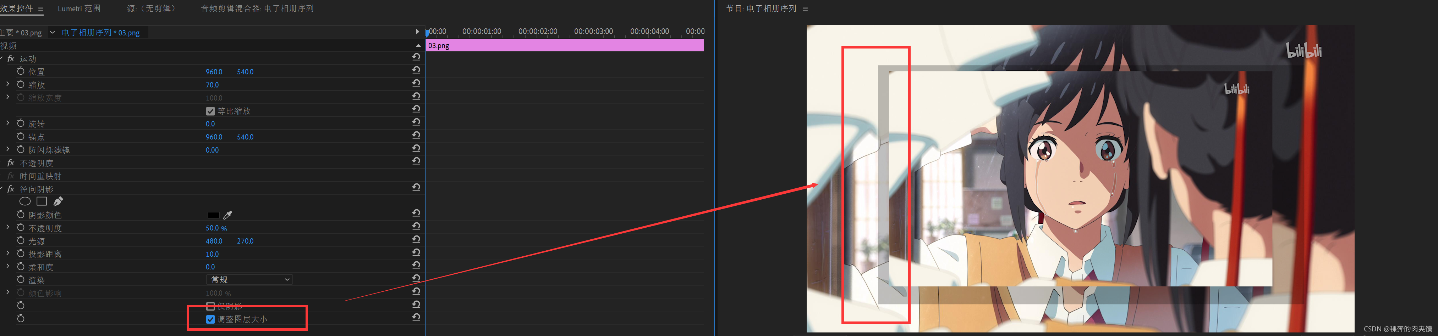Screen dimensions: 1438x336
Task: Toggle the 光源 animation stopwatch
Action: [x=21, y=240]
